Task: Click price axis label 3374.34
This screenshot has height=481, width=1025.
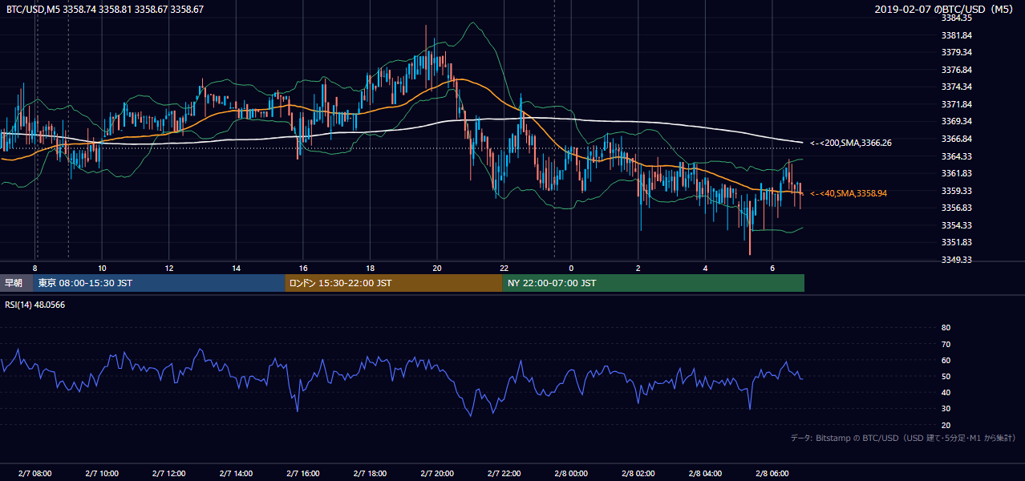Action: [x=957, y=87]
